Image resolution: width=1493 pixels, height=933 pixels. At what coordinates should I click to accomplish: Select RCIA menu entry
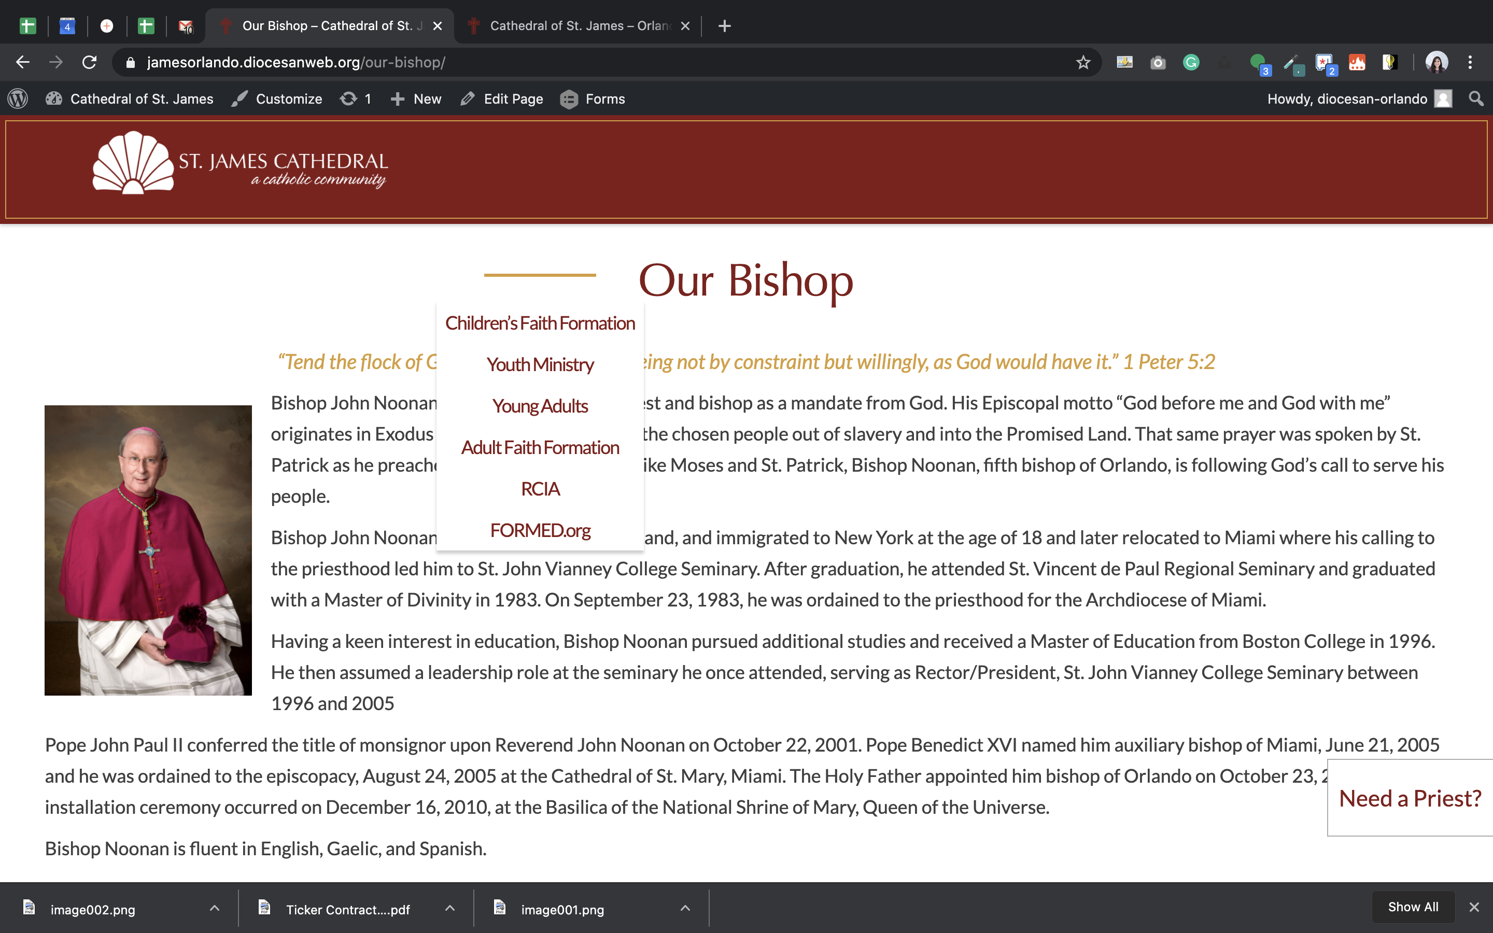(540, 489)
